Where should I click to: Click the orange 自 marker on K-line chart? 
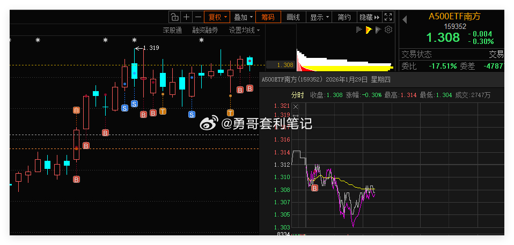[76, 110]
